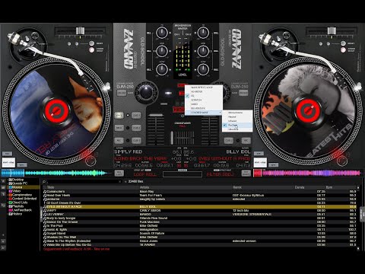Click the search magnifier icon
365x274 pixels.
[44, 182]
